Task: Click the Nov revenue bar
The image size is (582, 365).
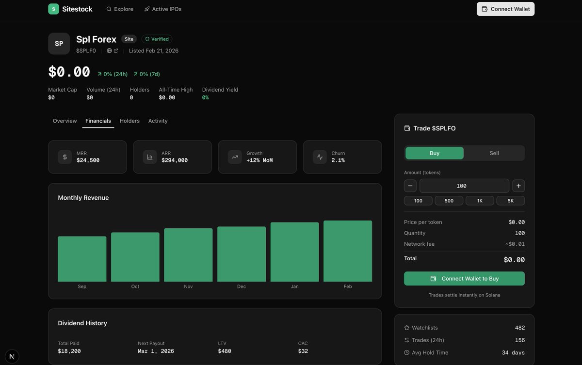Action: tap(188, 255)
